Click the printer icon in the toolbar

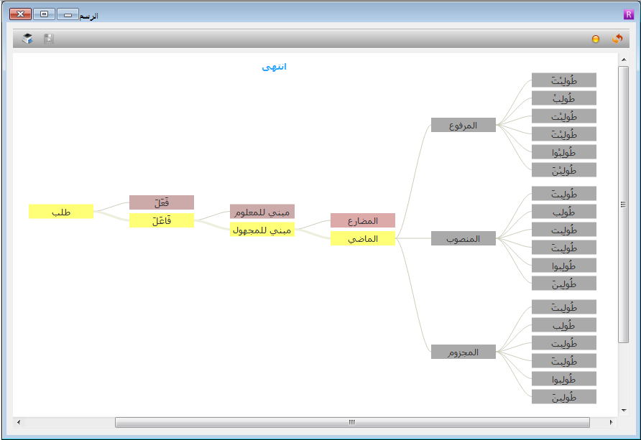(x=27, y=39)
